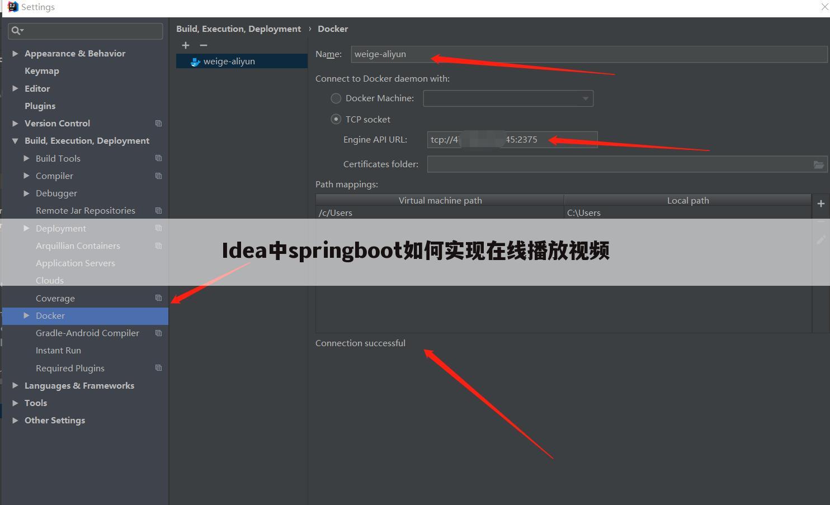Click the IntelliJ logo in title bar
Screen dimensions: 830x505
tap(12, 7)
